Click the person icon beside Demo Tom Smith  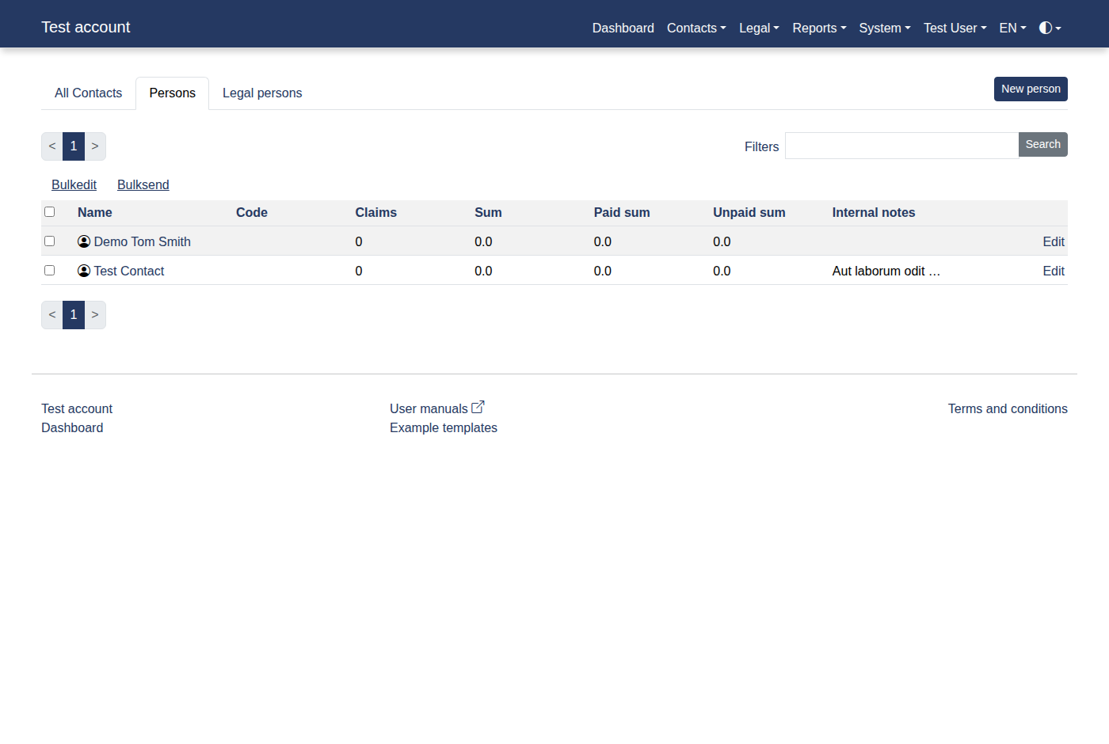[x=84, y=241]
